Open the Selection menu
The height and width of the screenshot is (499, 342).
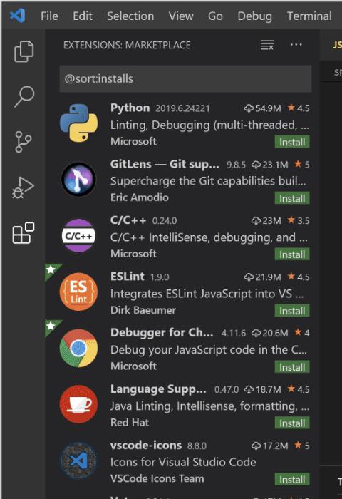[130, 16]
